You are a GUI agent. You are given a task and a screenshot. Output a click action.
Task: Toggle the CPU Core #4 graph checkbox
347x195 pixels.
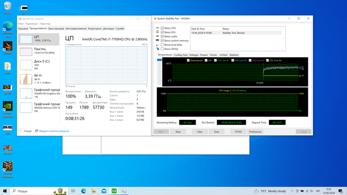267,60
